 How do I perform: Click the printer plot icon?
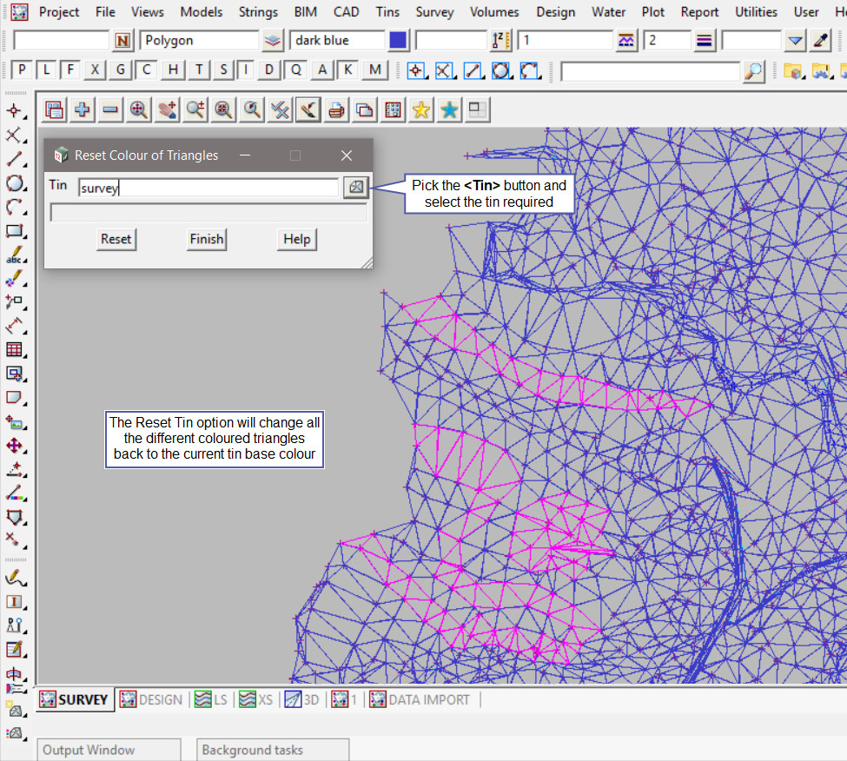[x=336, y=109]
